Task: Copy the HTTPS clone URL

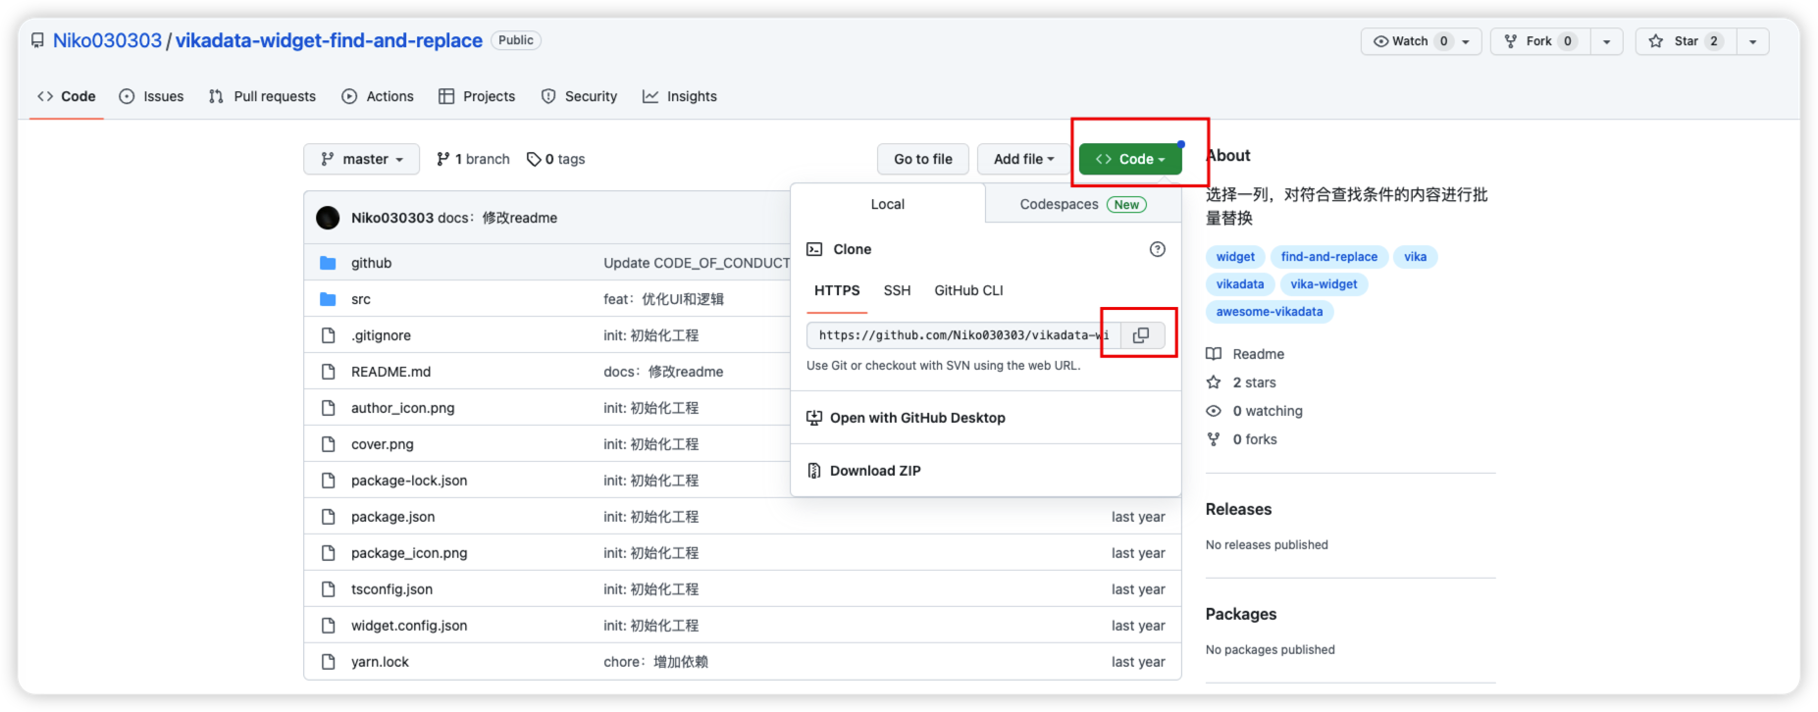Action: point(1141,335)
